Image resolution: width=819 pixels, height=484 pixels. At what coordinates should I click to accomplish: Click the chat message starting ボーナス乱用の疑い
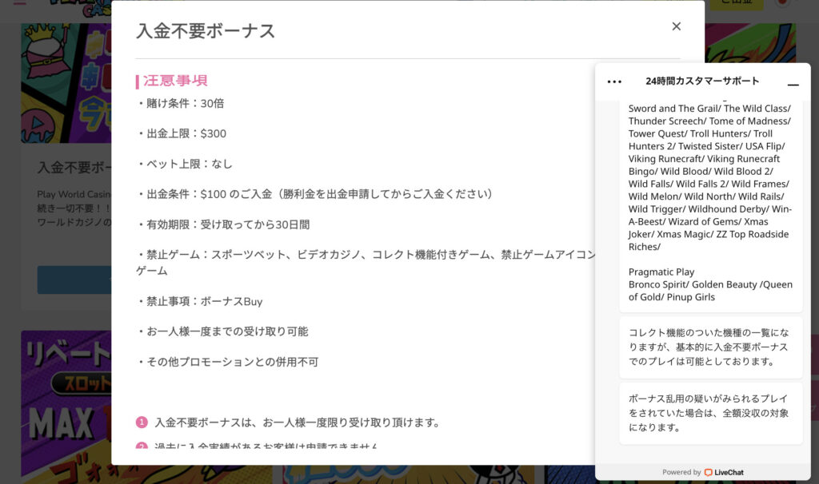(x=710, y=413)
